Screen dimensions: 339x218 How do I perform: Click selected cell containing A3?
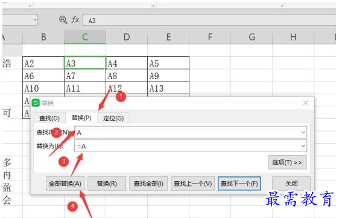[85, 63]
